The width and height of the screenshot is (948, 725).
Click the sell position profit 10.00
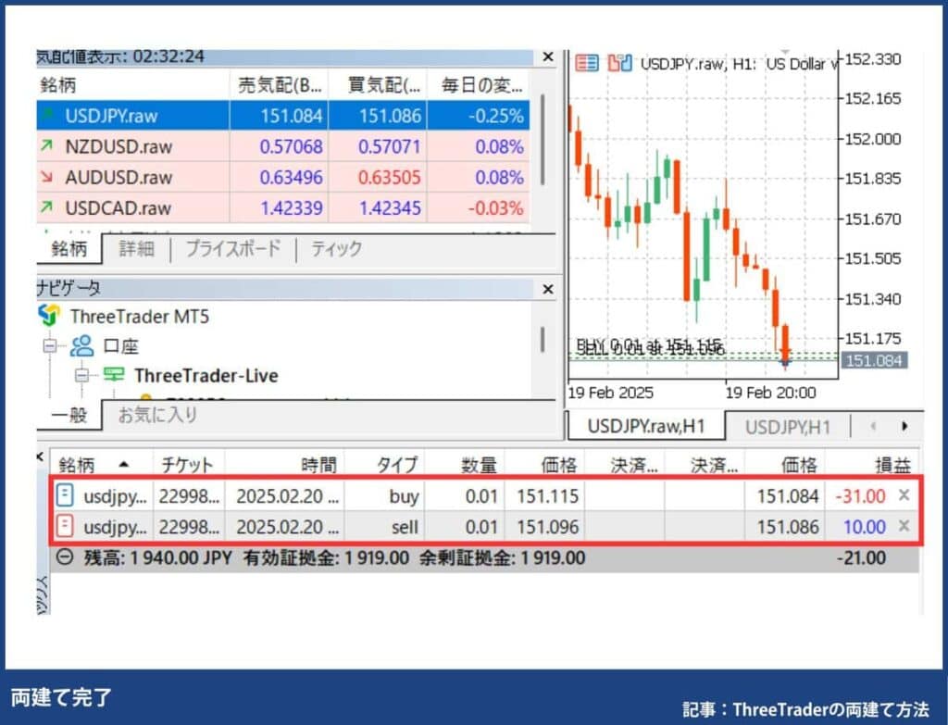tap(865, 527)
